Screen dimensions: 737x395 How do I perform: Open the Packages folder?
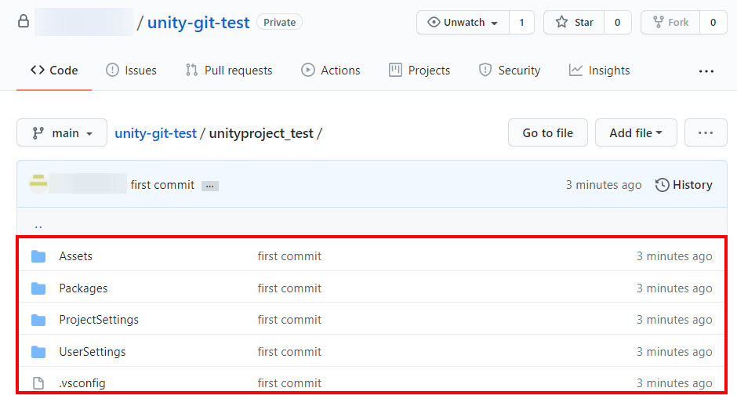[83, 288]
